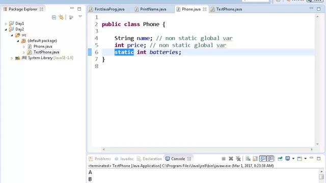Select JRE System Library [JavaSE-1.8]
This screenshot has height=183, width=326.
point(47,58)
